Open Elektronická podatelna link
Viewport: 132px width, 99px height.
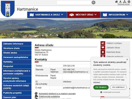pyautogui.click(x=49, y=96)
